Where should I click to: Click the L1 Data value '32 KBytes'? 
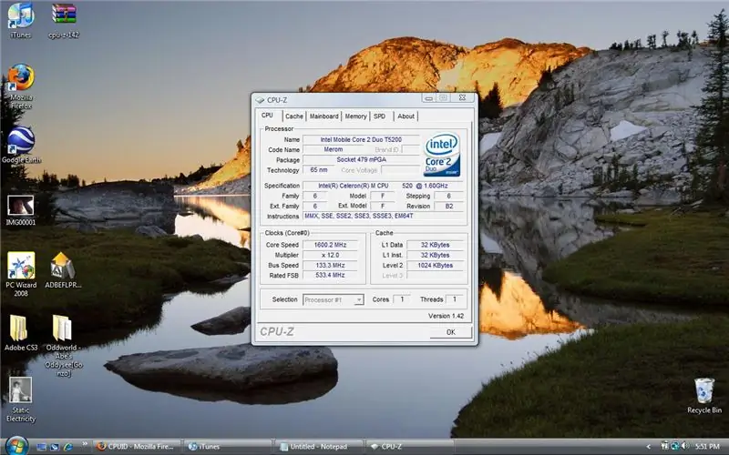tap(436, 245)
